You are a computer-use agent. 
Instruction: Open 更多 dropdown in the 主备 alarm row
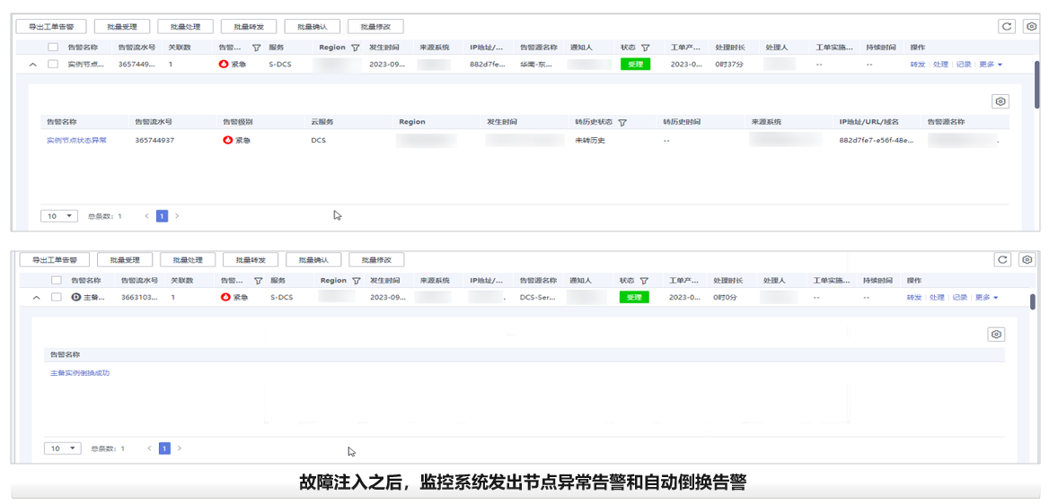tap(987, 297)
